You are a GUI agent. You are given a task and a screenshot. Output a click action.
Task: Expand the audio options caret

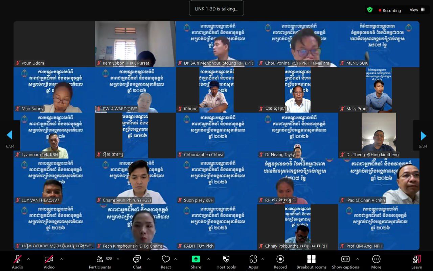click(28, 259)
